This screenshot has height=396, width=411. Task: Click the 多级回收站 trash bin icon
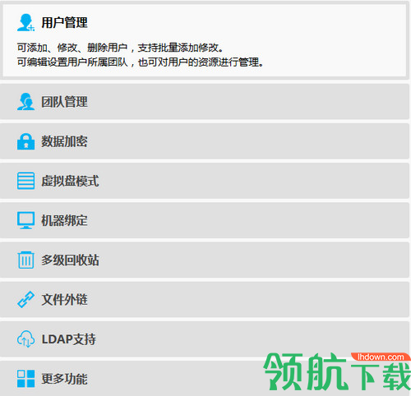(25, 260)
